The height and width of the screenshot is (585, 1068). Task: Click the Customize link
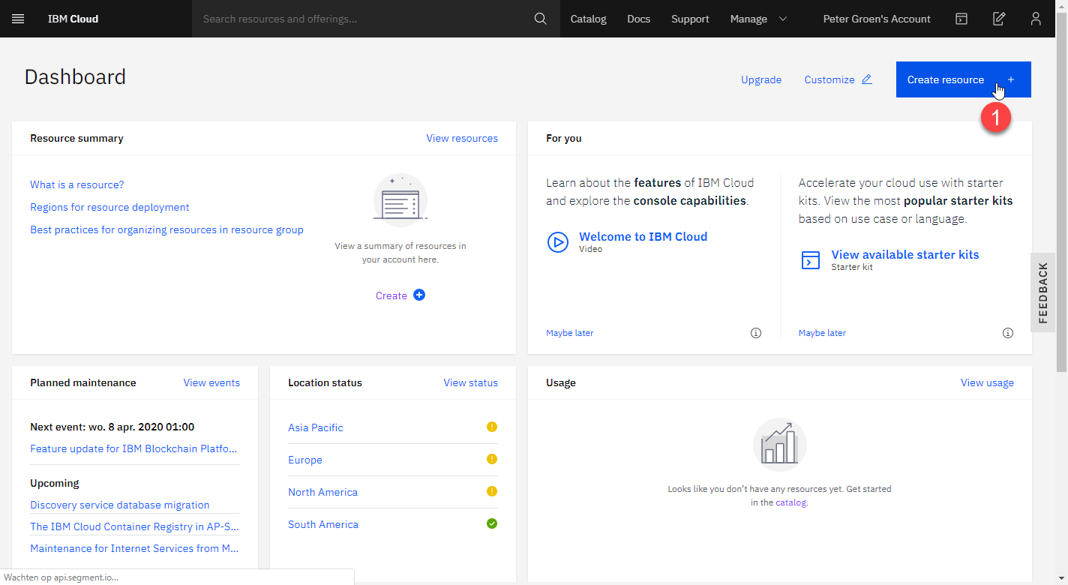pos(829,79)
